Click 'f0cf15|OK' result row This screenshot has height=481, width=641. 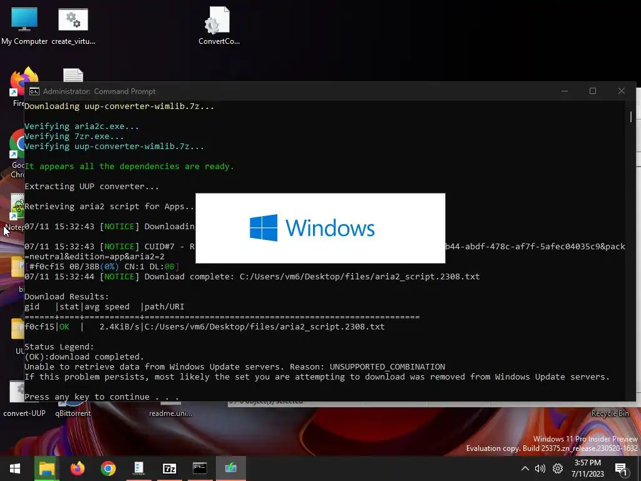pyautogui.click(x=205, y=326)
